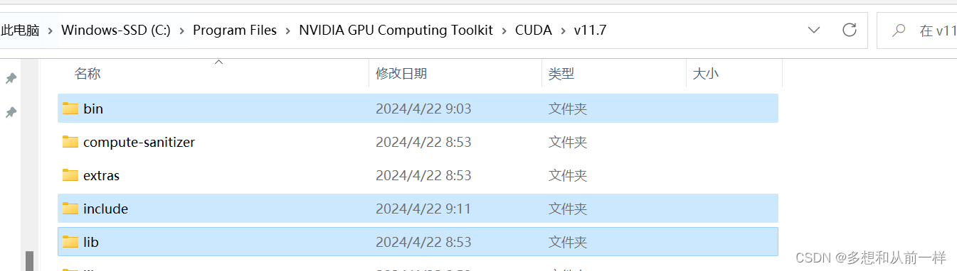Click the left pane vertical scrollbar

pos(29,260)
